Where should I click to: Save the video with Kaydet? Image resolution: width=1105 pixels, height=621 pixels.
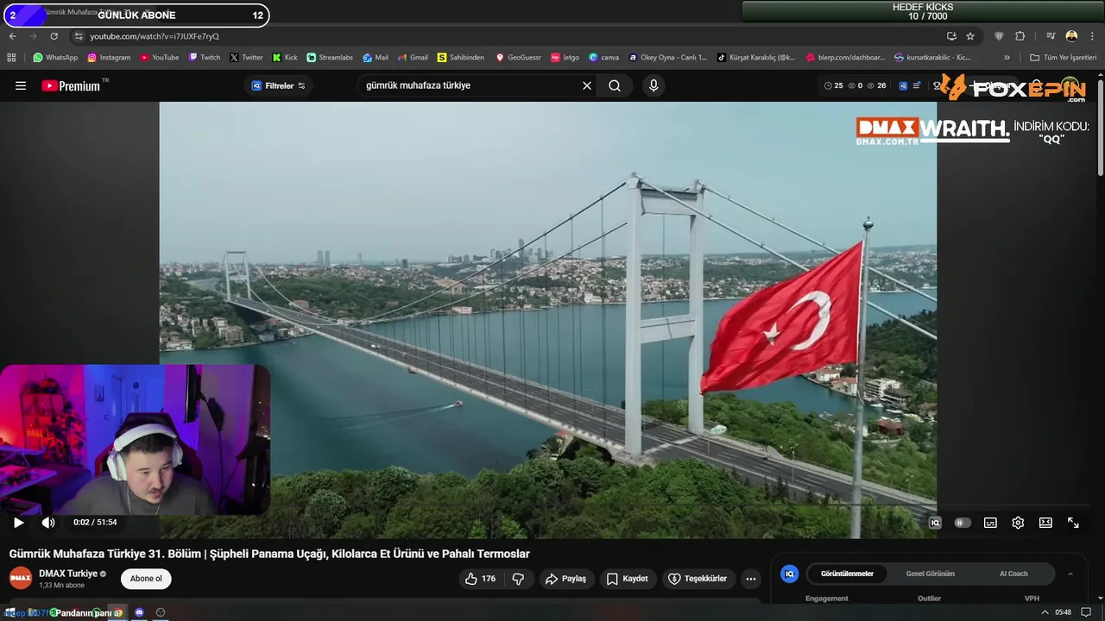coord(627,579)
